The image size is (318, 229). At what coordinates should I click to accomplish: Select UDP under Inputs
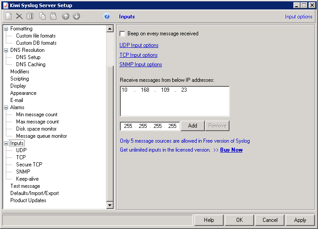[x=21, y=150]
